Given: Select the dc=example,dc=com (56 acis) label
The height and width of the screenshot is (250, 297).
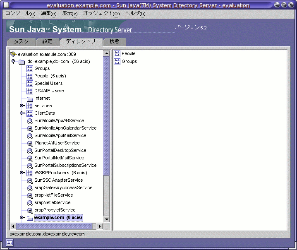Looking at the screenshot, I should click(x=59, y=62).
